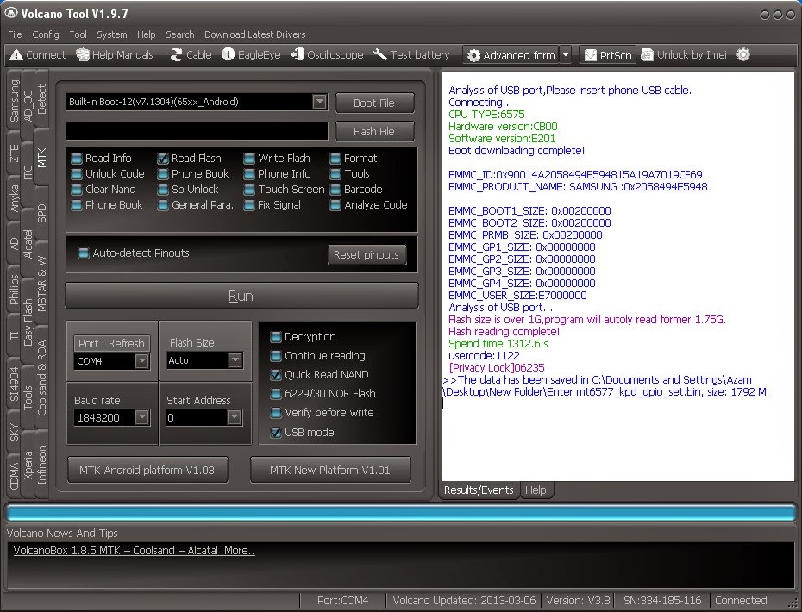Click the Connect warning icon in toolbar
The image size is (802, 612).
coord(16,54)
